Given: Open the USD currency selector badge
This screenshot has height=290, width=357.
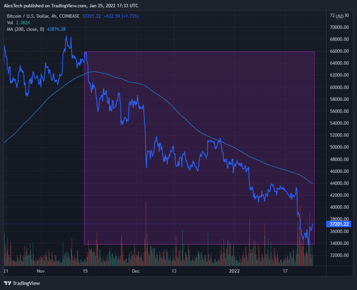Looking at the screenshot, I should coord(340,16).
